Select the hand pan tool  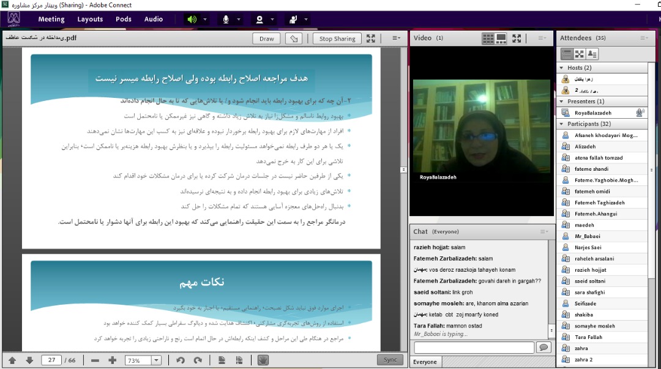[x=263, y=360]
